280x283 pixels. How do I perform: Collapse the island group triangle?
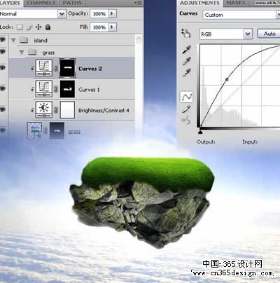[13, 40]
